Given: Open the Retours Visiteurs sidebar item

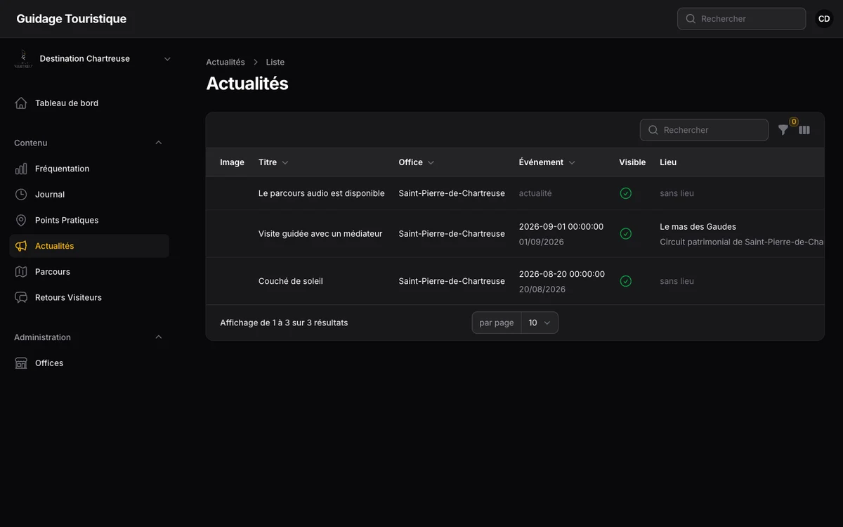Looking at the screenshot, I should [89, 297].
